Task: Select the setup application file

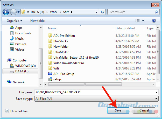Action: (x=57, y=79)
